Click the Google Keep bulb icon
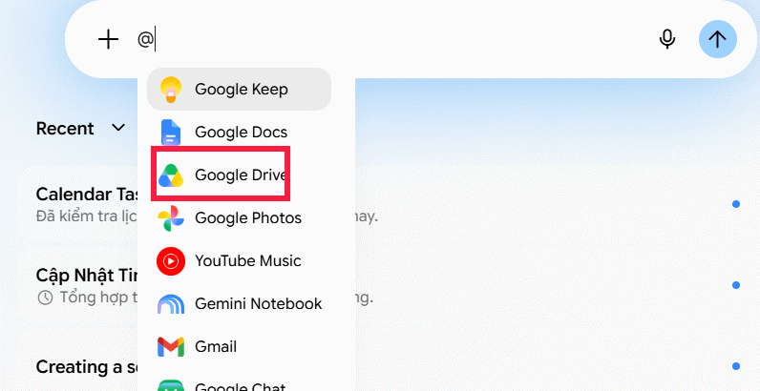The height and width of the screenshot is (391, 760). click(x=170, y=89)
